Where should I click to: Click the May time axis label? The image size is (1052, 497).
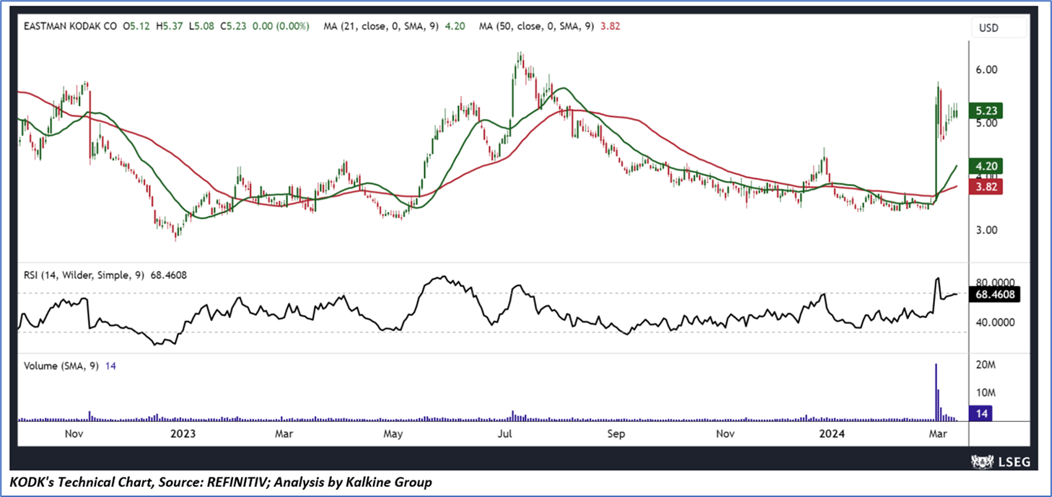(393, 434)
